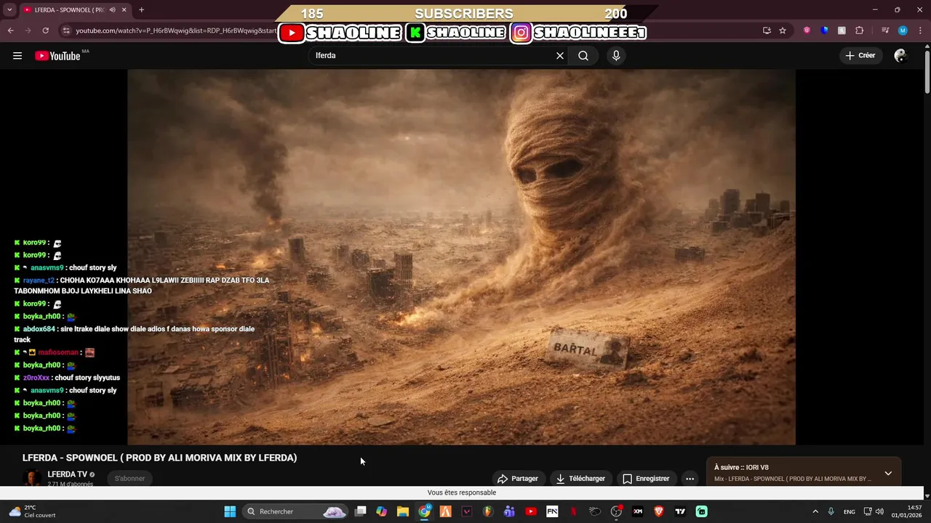Click the Créer button
Viewport: 931px width, 523px height.
(860, 55)
